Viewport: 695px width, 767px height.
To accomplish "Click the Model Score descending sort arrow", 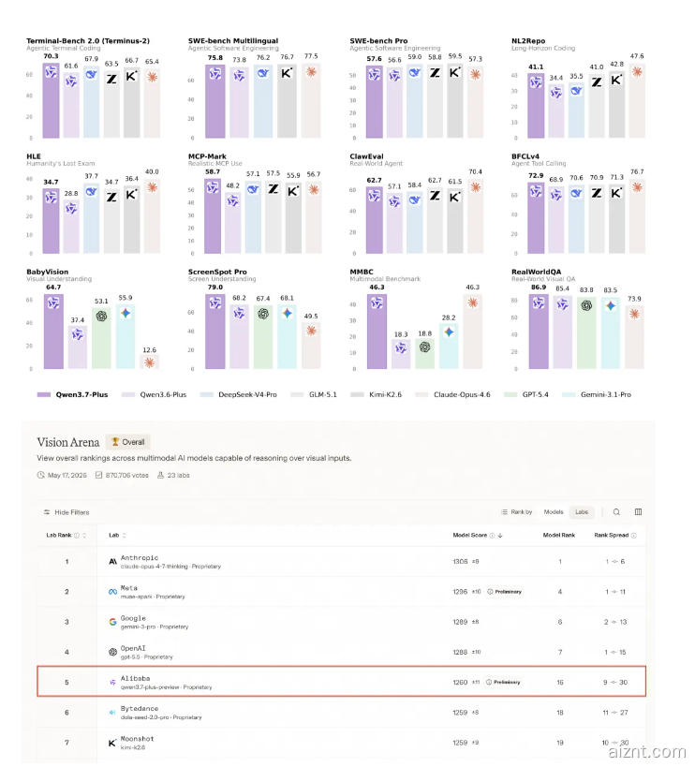I will (x=500, y=535).
